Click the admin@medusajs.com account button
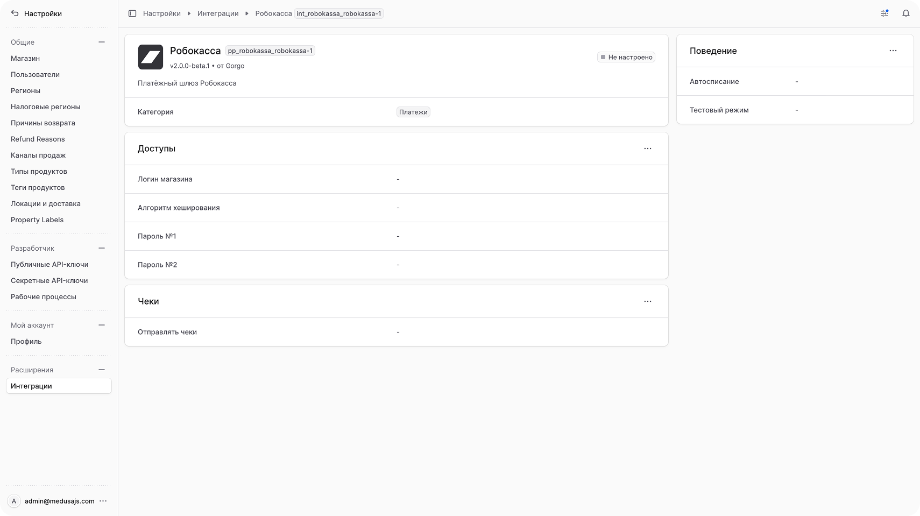920x516 pixels. pos(59,501)
